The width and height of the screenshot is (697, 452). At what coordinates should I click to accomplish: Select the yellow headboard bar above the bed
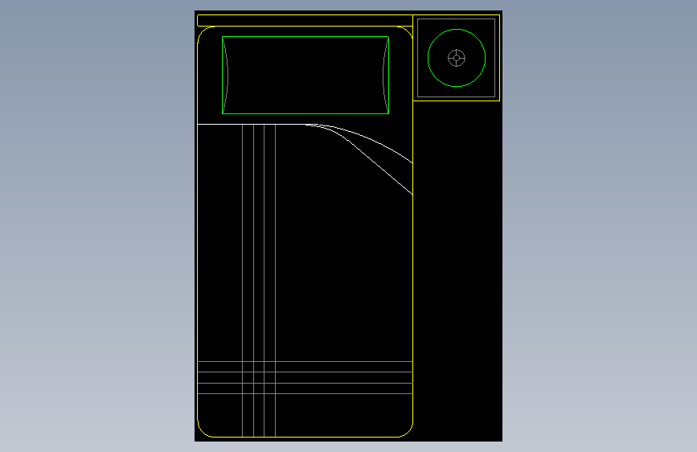305,20
